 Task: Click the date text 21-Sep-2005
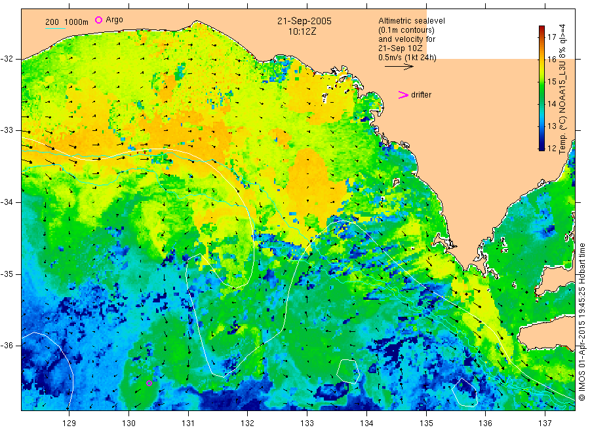click(304, 21)
